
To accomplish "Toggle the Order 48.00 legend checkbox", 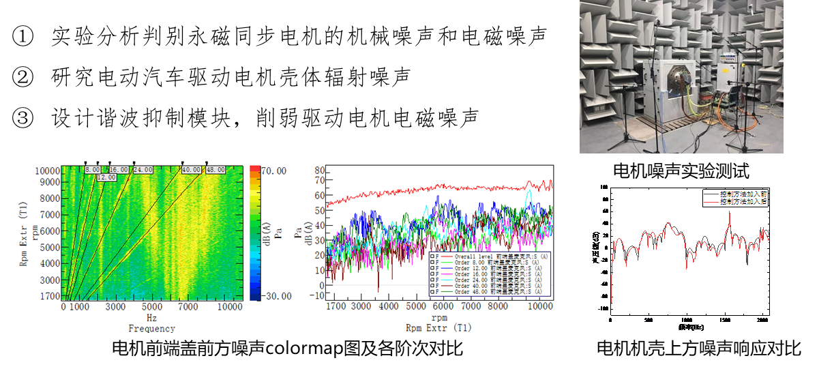I will point(432,291).
